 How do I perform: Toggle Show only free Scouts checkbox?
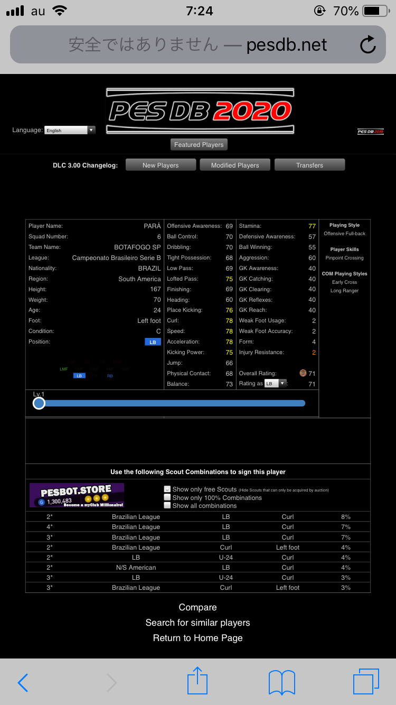tap(167, 489)
